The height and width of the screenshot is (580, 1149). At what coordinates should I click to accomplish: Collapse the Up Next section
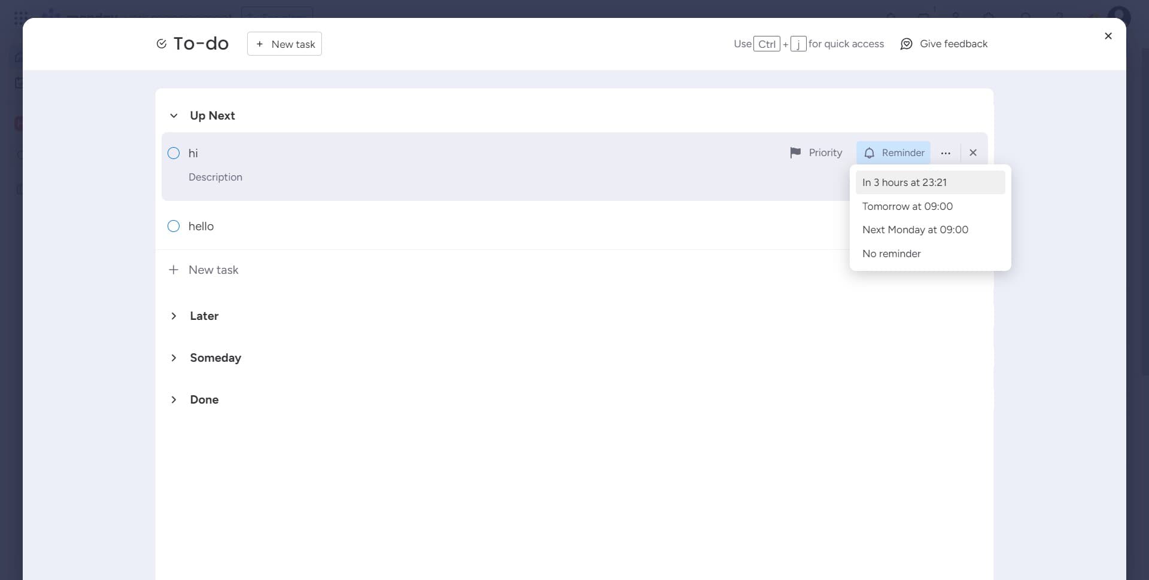click(174, 116)
